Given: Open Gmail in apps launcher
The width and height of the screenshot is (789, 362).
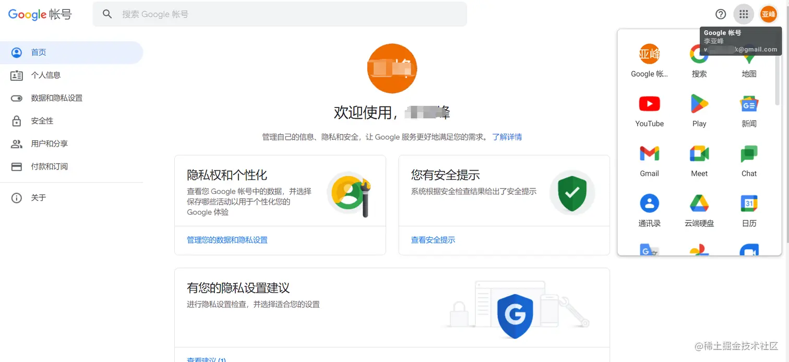Looking at the screenshot, I should 649,161.
